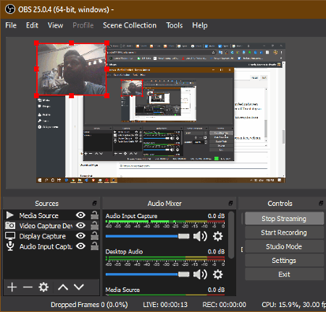Remove selected source with minus icon
Viewport: 326px width, 312px height.
point(28,287)
